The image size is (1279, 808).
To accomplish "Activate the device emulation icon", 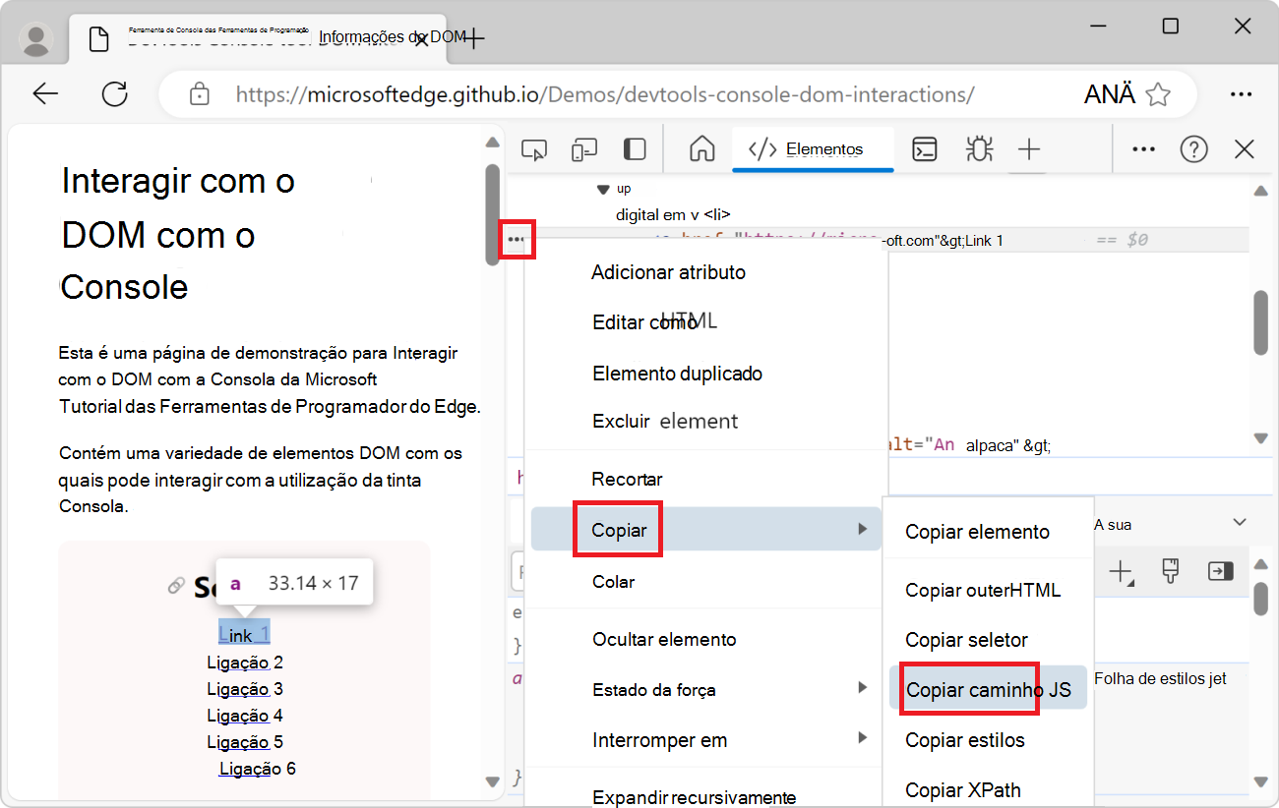I will (x=584, y=148).
